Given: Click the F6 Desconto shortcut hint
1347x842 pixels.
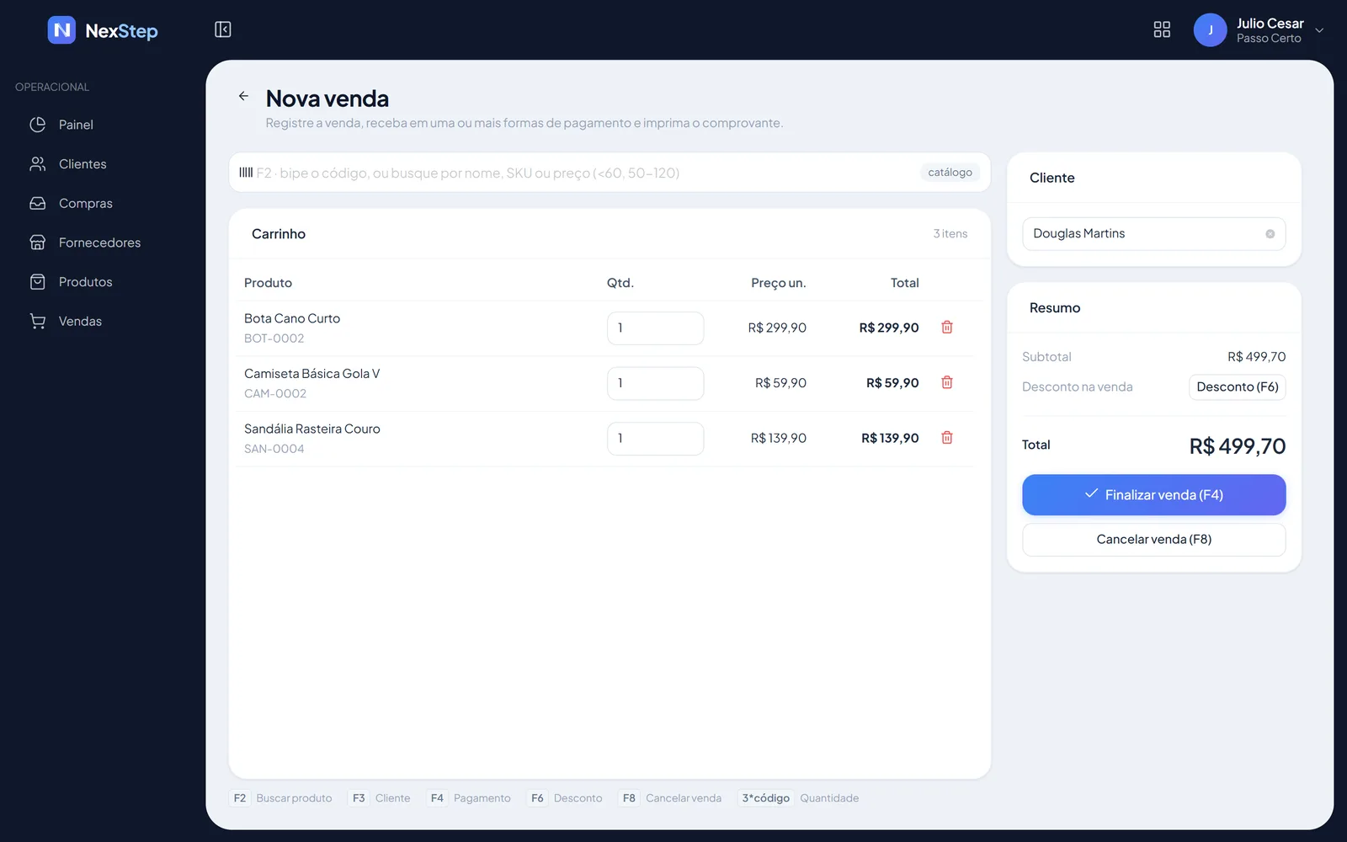Looking at the screenshot, I should click(x=565, y=798).
